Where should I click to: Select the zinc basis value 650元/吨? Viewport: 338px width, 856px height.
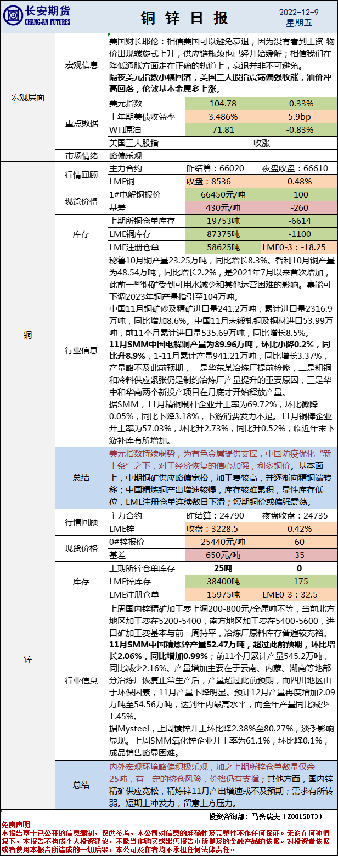223,555
